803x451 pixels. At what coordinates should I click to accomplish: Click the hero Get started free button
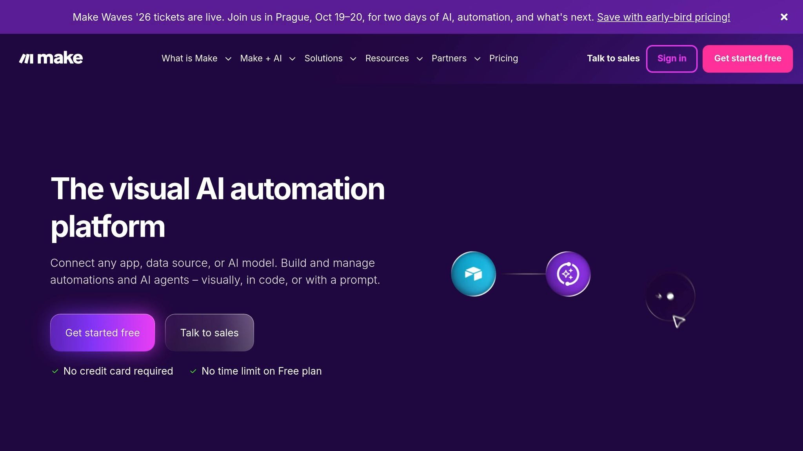click(x=102, y=332)
